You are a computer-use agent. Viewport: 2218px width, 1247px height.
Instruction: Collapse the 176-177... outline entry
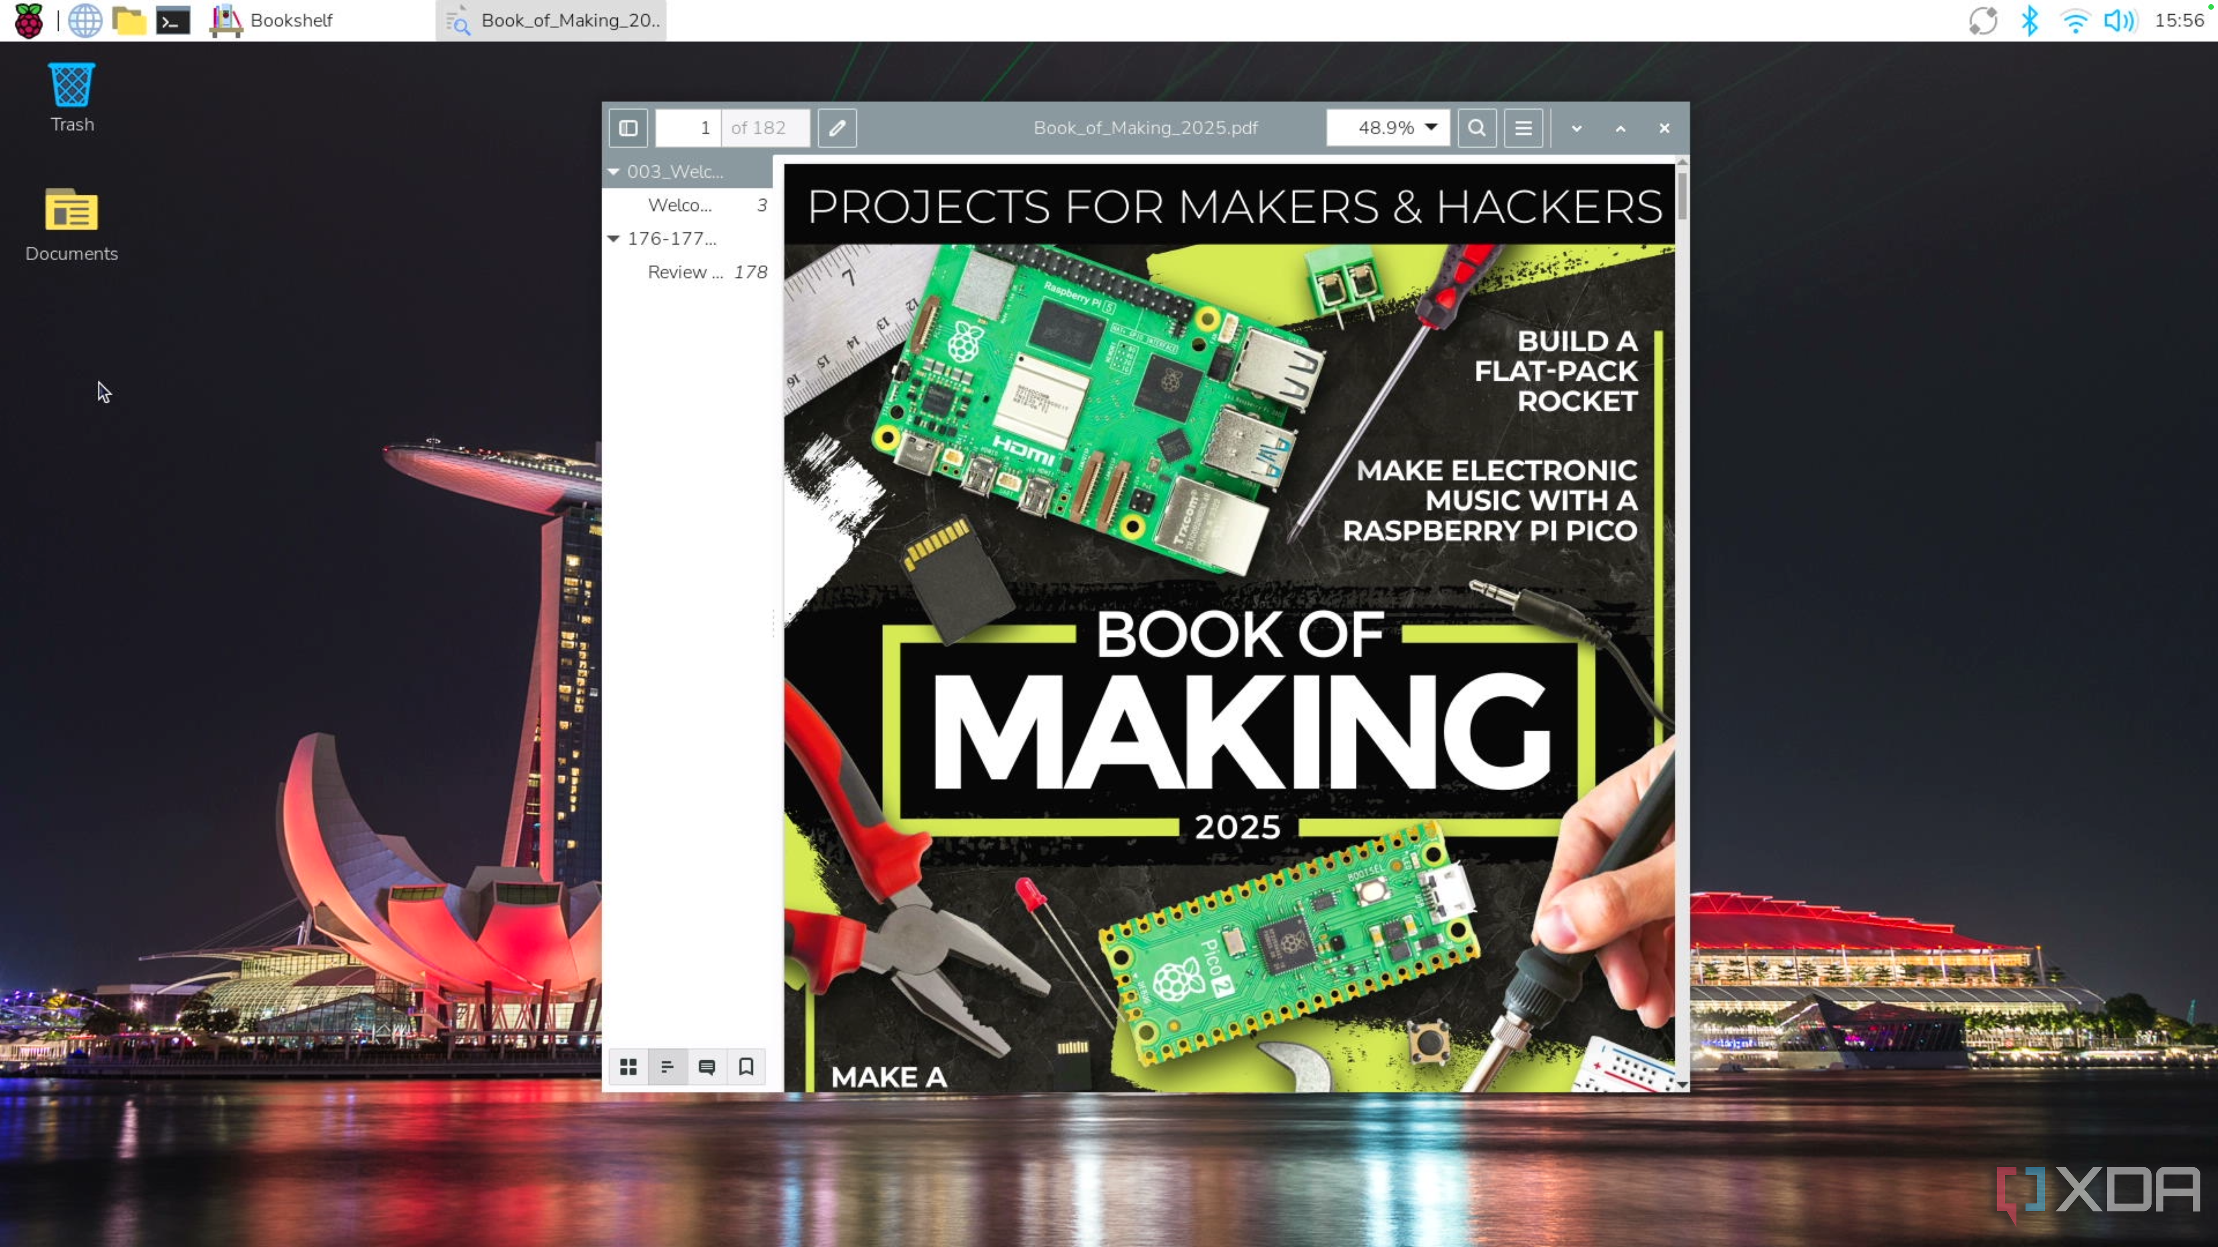tap(614, 239)
